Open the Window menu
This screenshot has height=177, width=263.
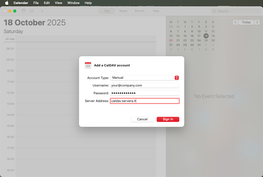pos(73,3)
